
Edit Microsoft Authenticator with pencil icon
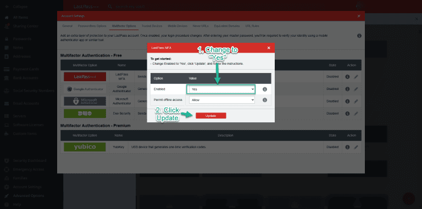point(356,101)
